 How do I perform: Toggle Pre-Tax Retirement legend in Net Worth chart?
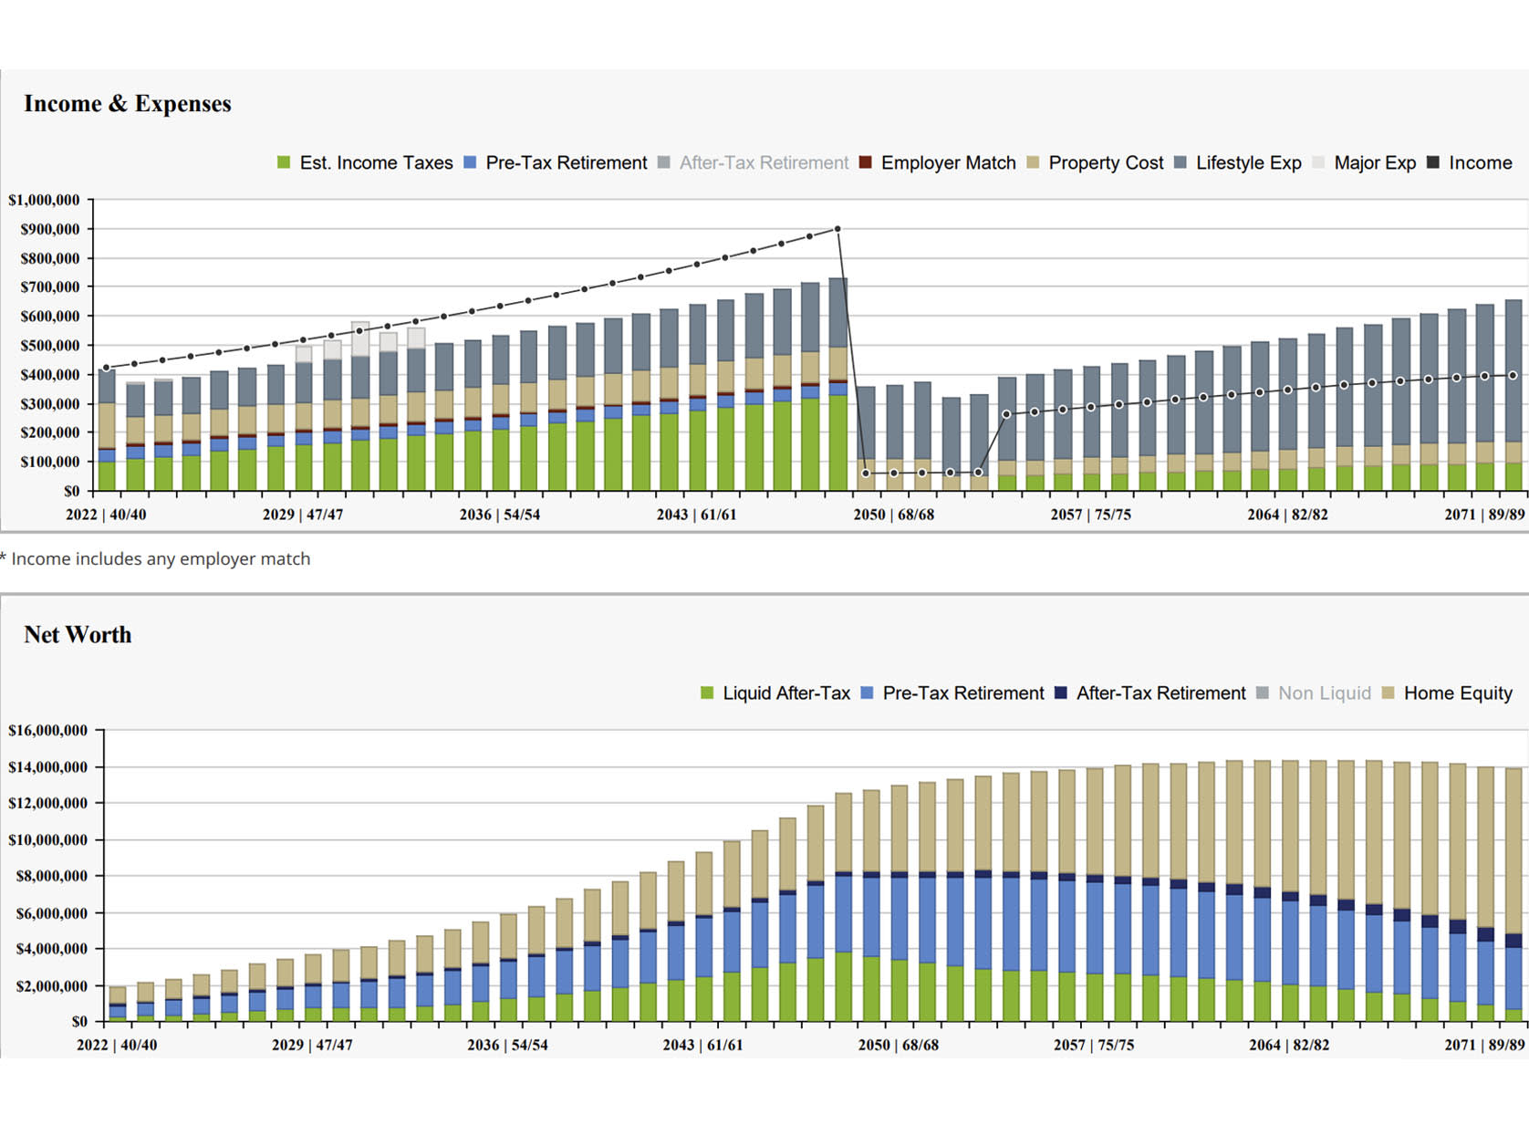click(x=952, y=693)
